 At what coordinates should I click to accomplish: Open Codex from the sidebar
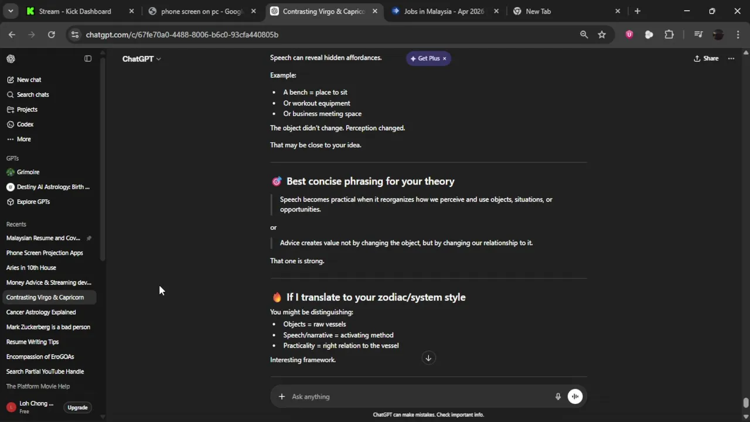coord(25,124)
